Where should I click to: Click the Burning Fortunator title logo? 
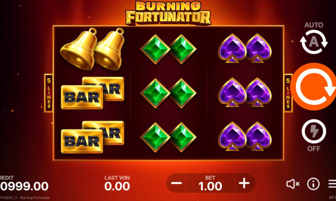point(168,13)
